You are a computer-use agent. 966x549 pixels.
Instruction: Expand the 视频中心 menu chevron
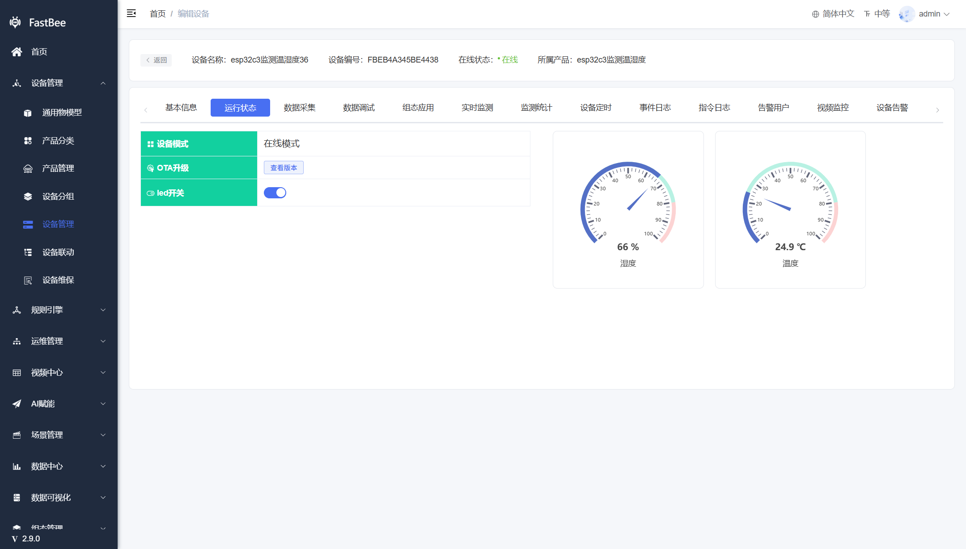tap(103, 373)
